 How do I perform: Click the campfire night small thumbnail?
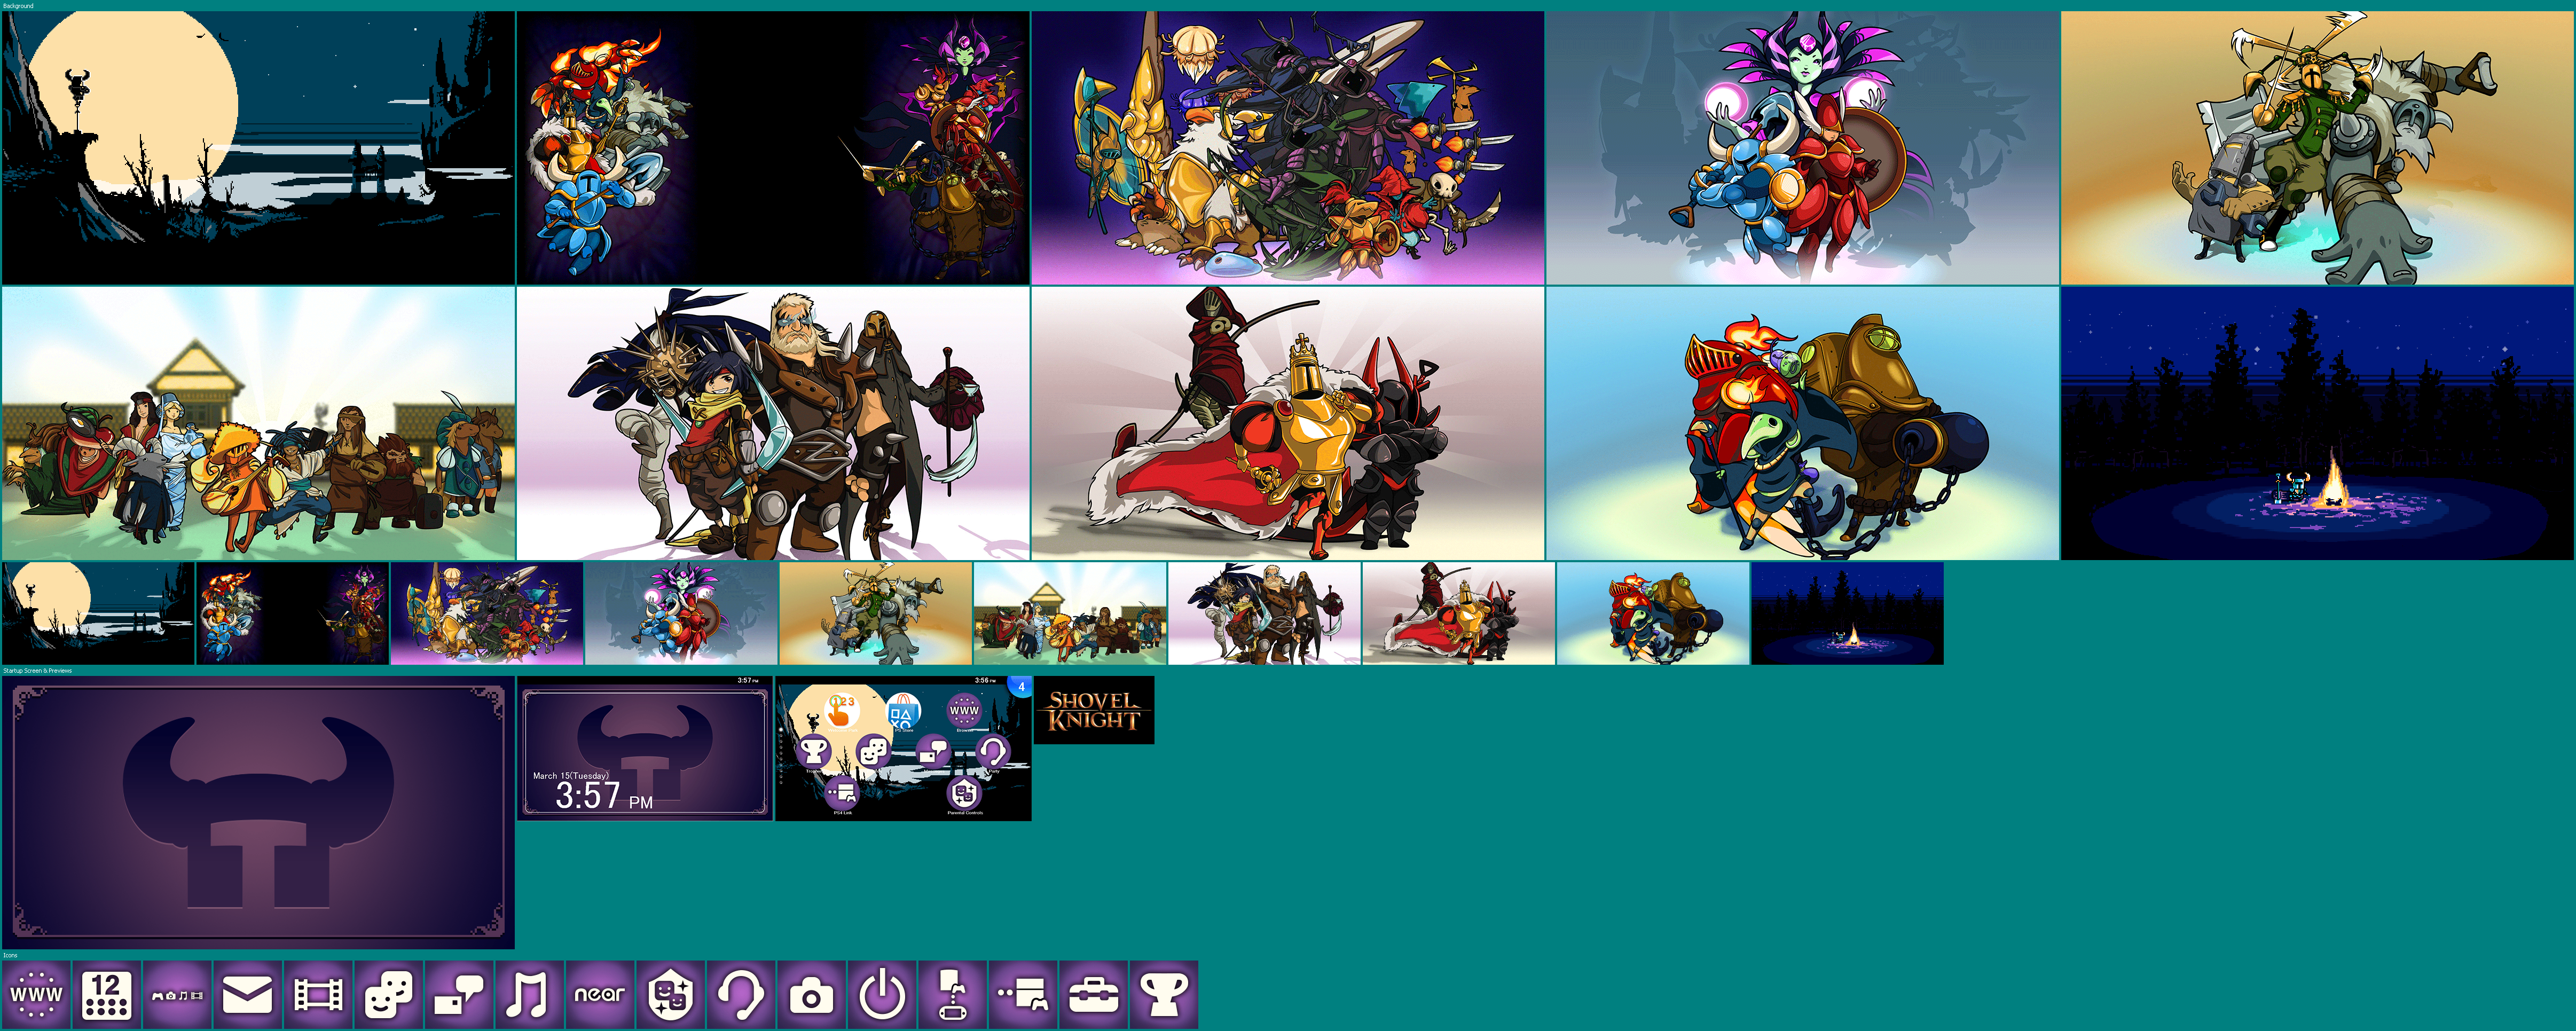click(x=1848, y=613)
